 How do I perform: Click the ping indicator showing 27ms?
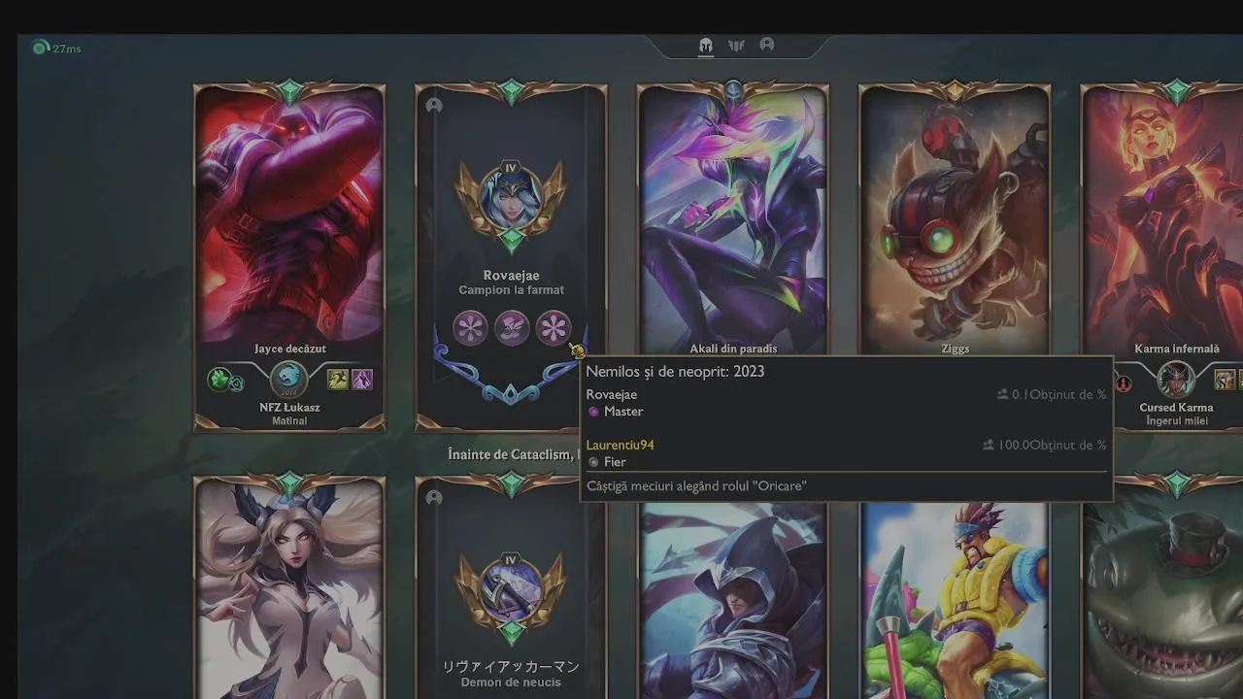[x=56, y=48]
